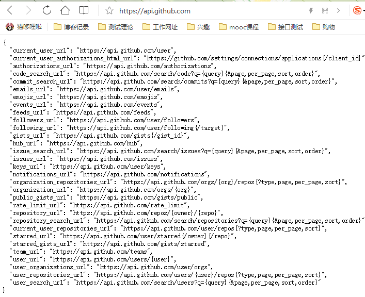The image size is (365, 297).
Task: Click the "repository_search_url" line
Action: coord(187,221)
